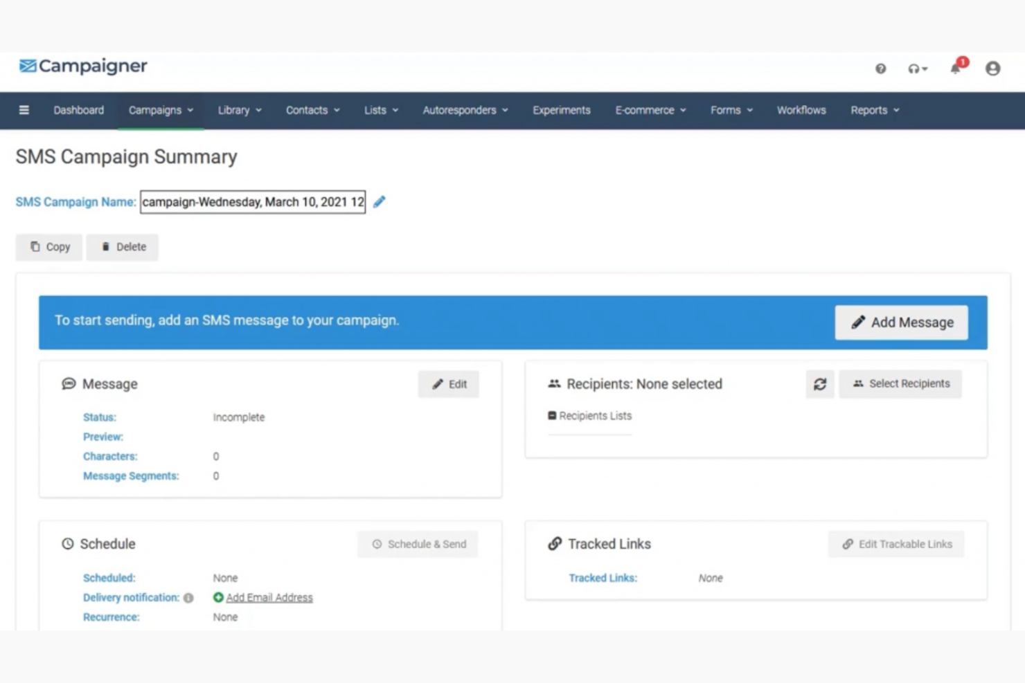Click the Campaigner logo
1025x683 pixels.
tap(82, 66)
